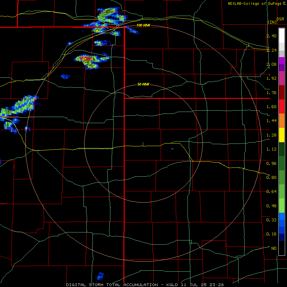Click the dark red color band in legend

pos(282,92)
